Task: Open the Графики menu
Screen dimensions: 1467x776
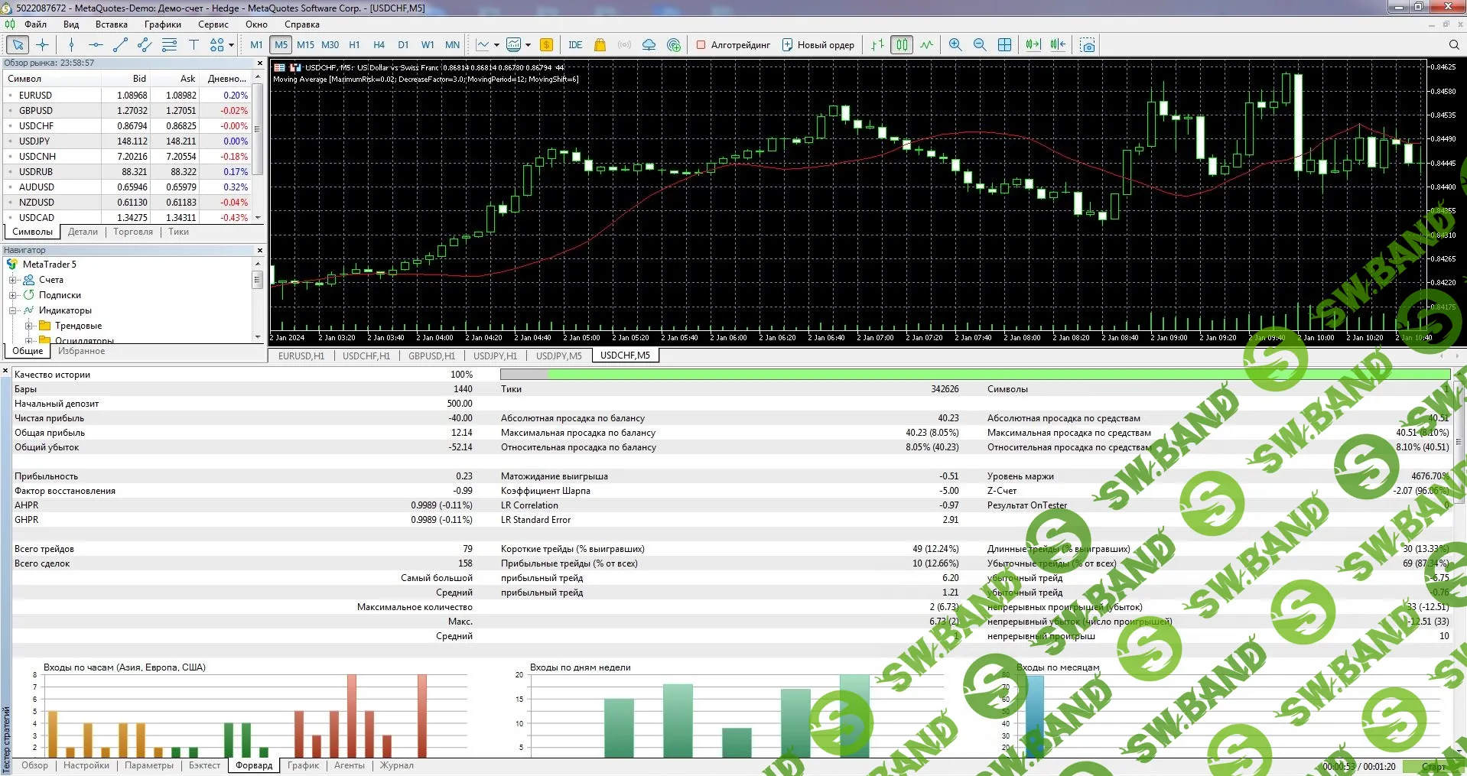Action: tap(162, 24)
